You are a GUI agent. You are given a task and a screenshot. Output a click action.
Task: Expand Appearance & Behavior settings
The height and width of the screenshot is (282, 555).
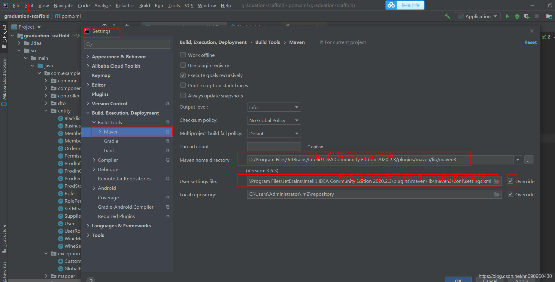point(88,57)
